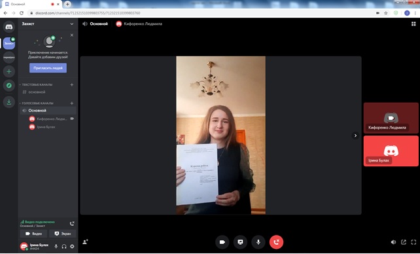
Task: Click Пригласить людей button
Action: [48, 68]
